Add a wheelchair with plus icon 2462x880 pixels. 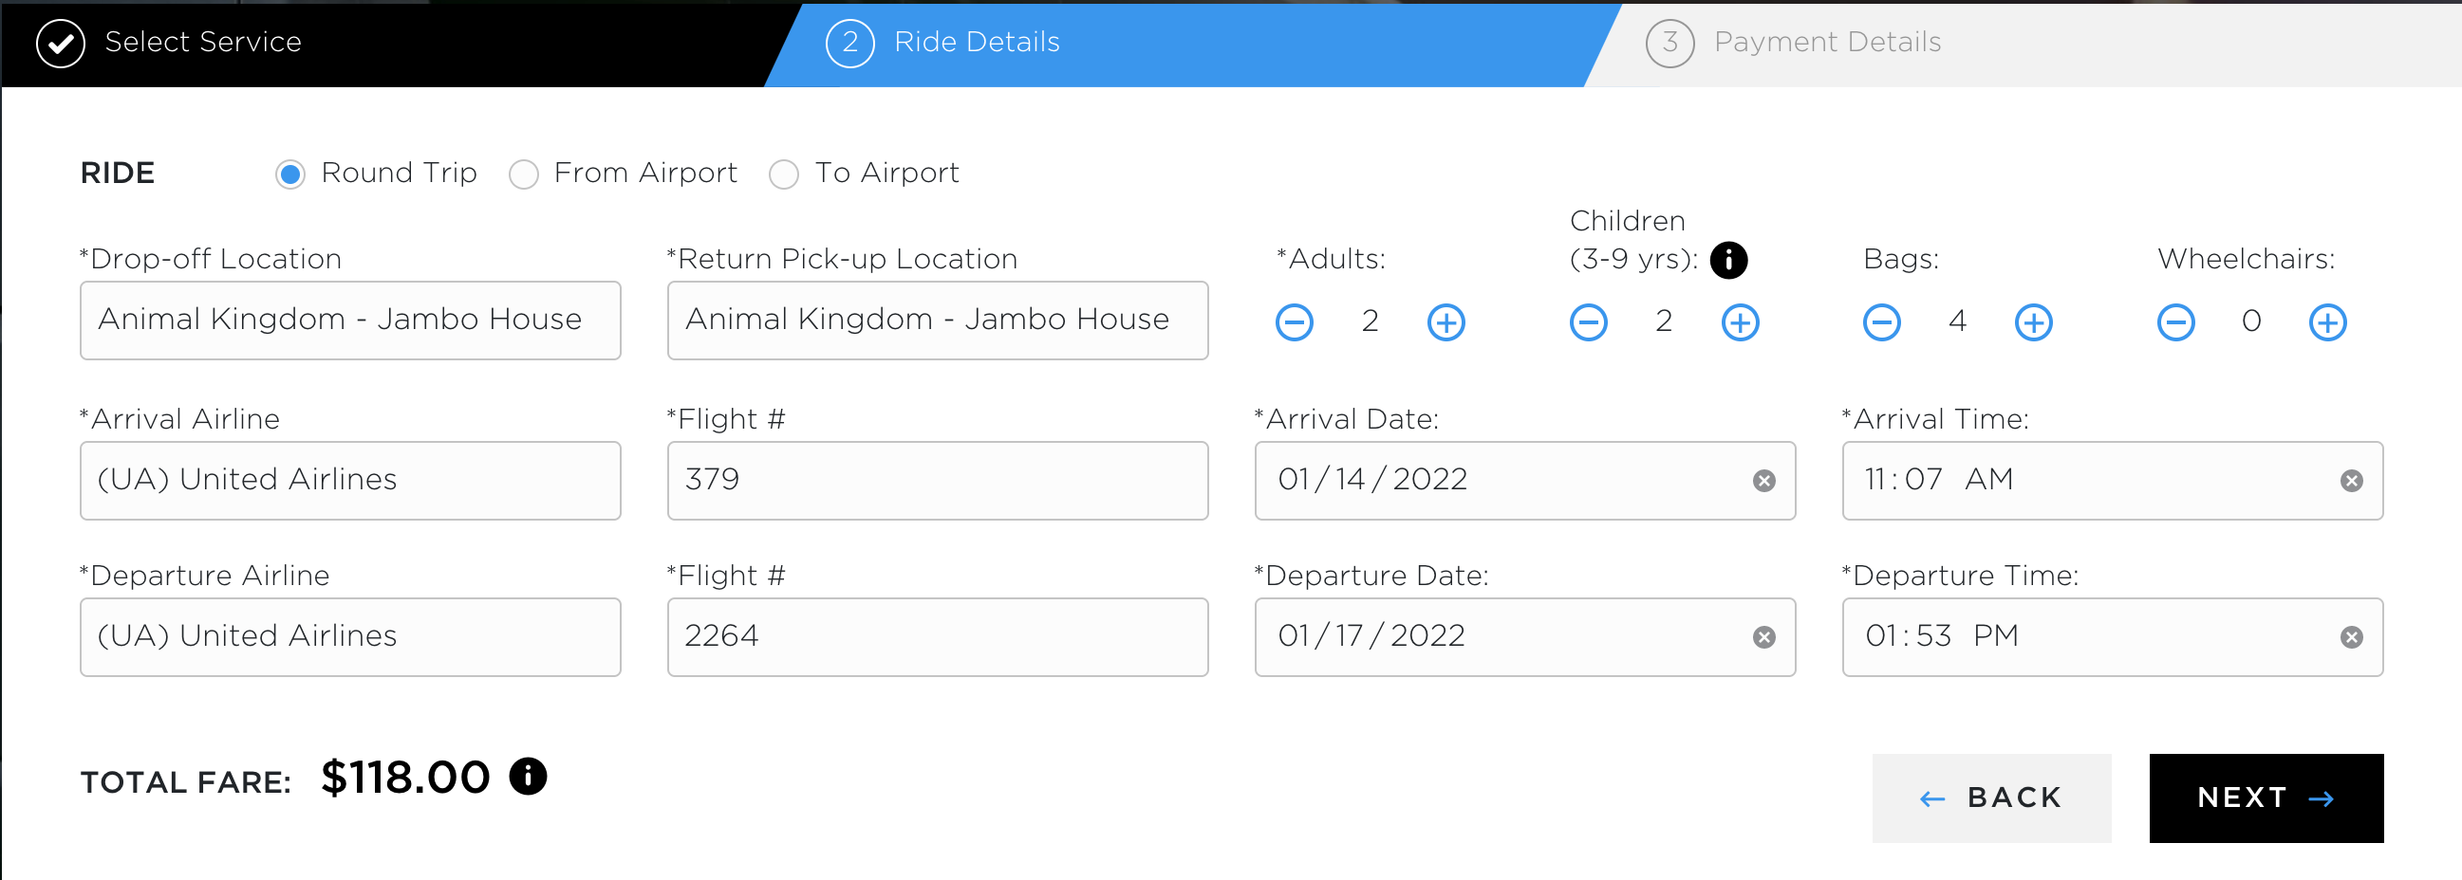point(2327,321)
